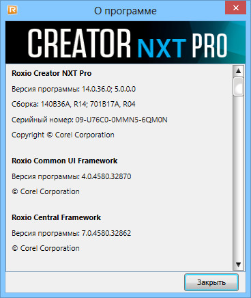Click the Серийный номер line

pyautogui.click(x=89, y=120)
